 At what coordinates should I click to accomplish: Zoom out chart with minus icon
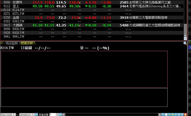pyautogui.click(x=169, y=115)
